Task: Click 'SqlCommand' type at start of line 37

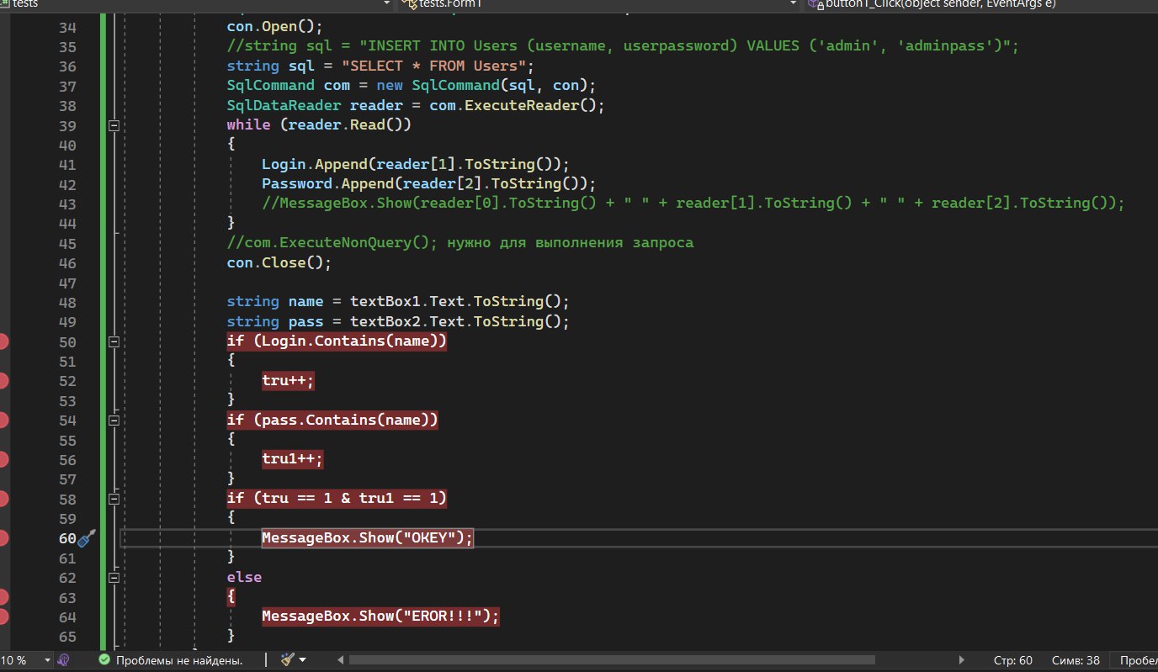Action: (270, 86)
